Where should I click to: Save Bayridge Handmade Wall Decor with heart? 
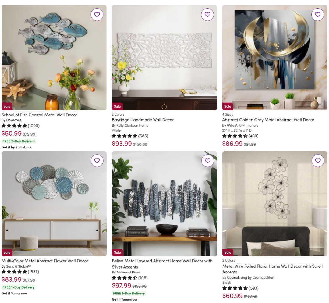click(x=207, y=15)
